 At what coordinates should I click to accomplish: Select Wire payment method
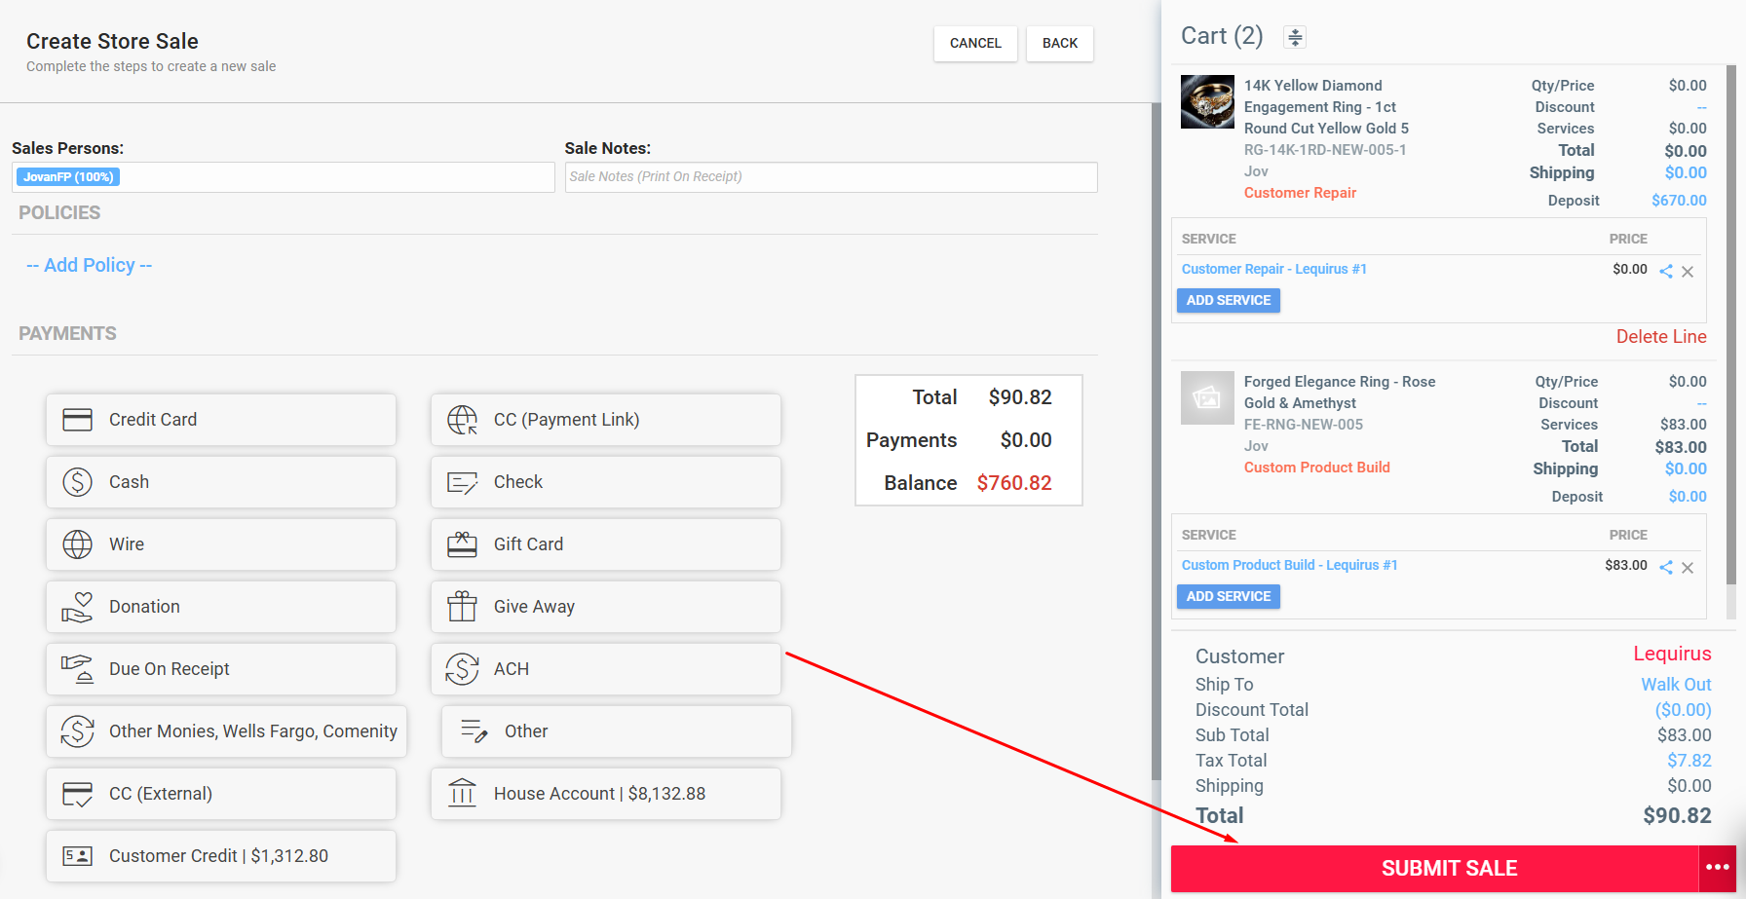(x=221, y=544)
